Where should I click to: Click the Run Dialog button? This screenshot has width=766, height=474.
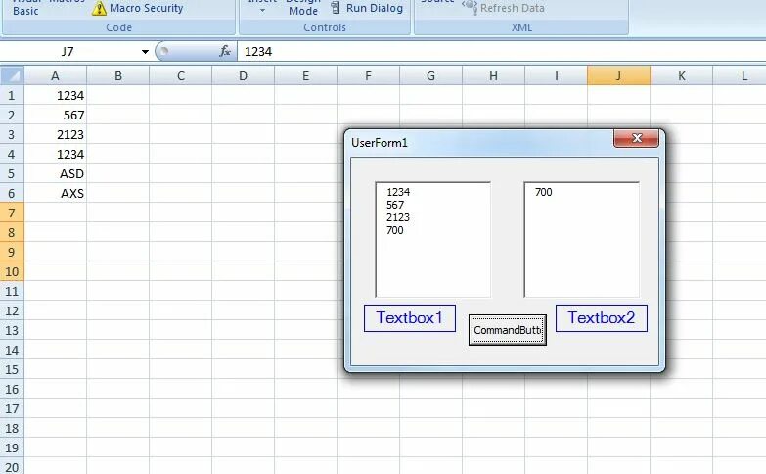point(368,8)
